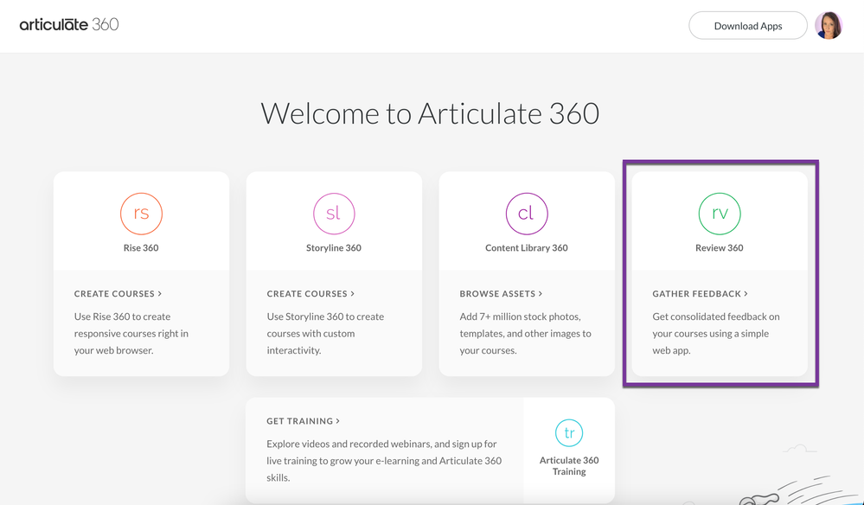This screenshot has height=505, width=864.
Task: Select the Content Library 360 label
Action: tap(527, 248)
